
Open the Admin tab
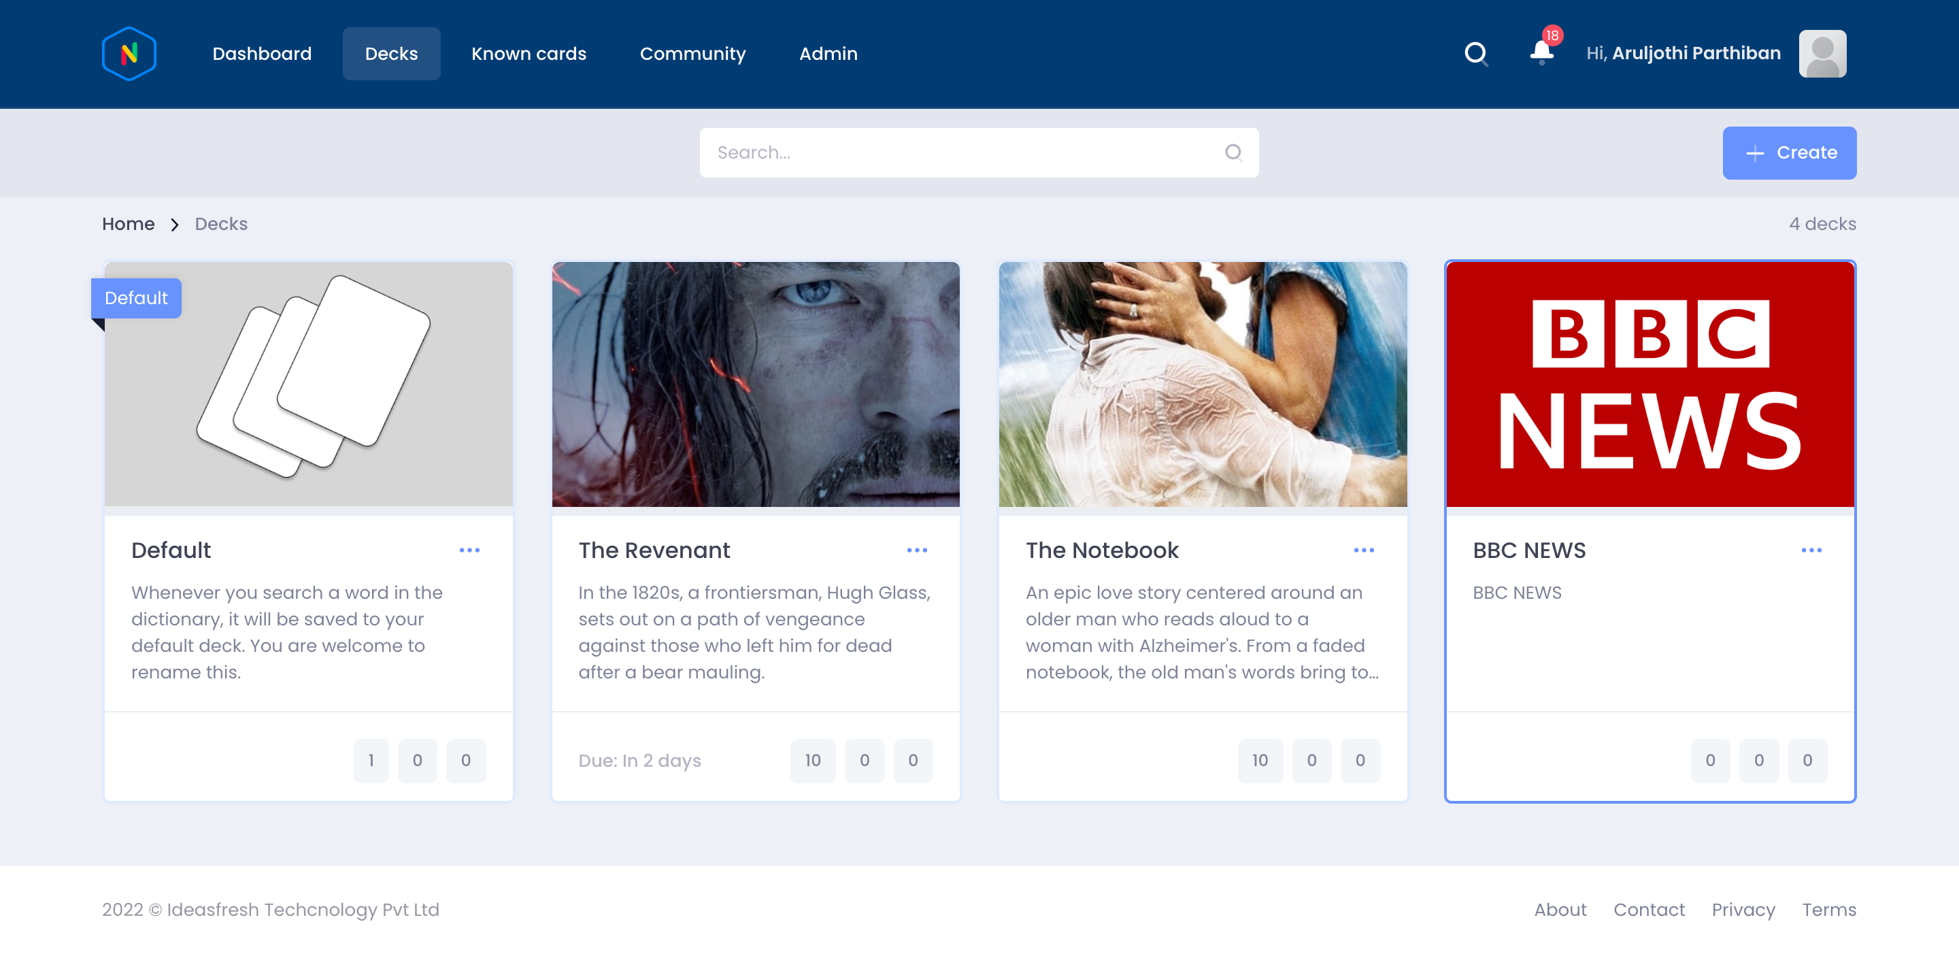pos(828,53)
